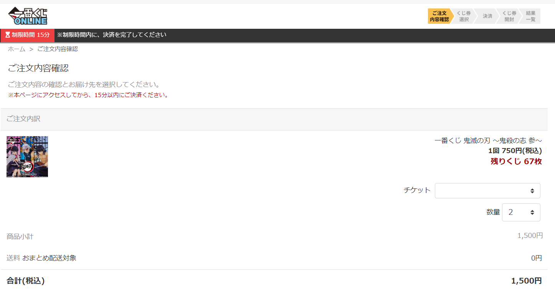Select the 決済 progress step
This screenshot has width=555, height=292.
[x=487, y=16]
